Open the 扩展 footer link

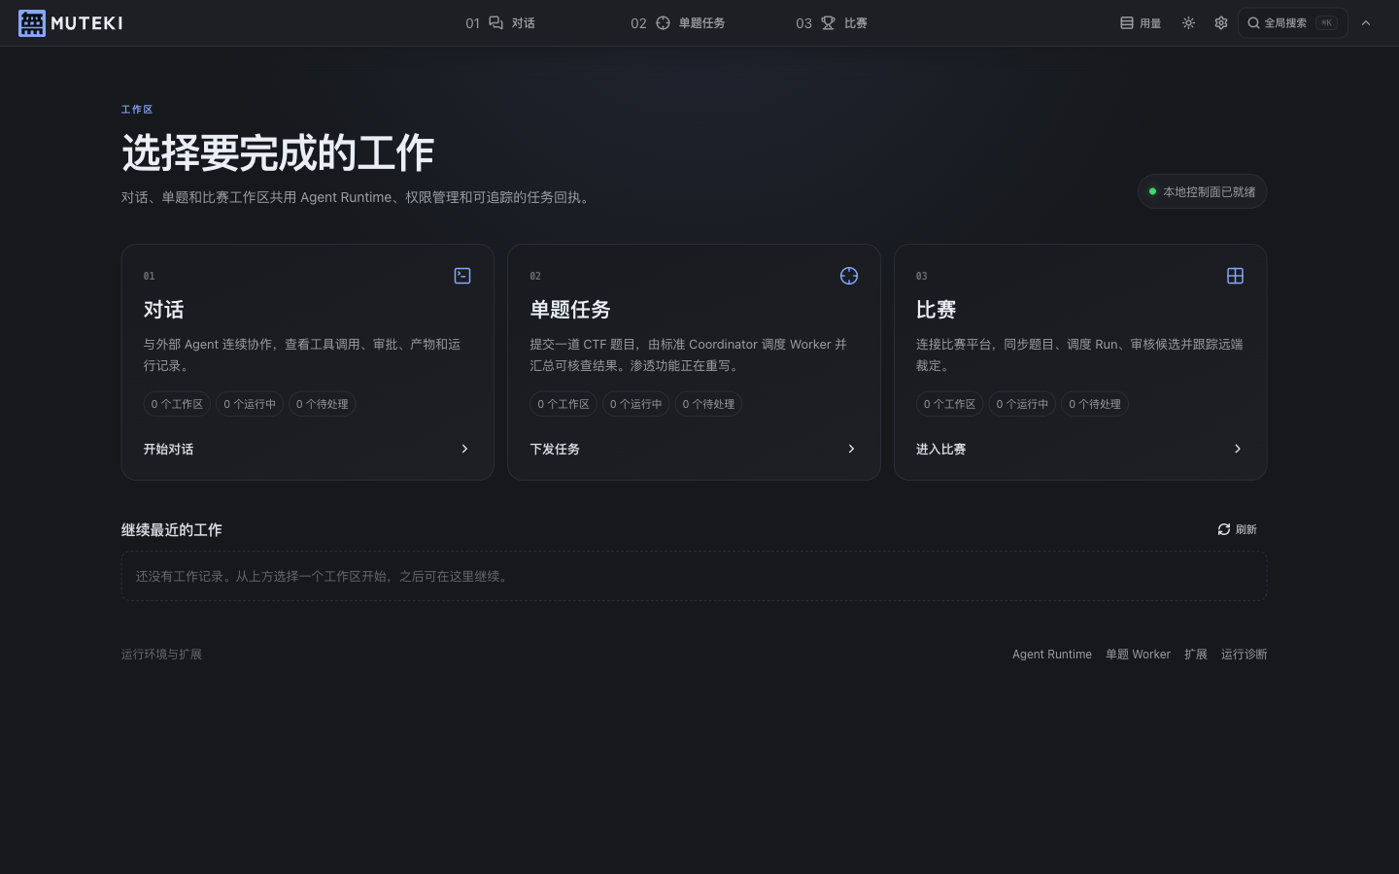pyautogui.click(x=1196, y=655)
